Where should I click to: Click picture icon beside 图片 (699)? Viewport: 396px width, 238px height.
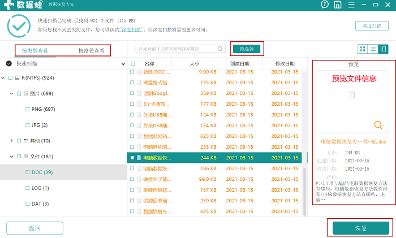coord(25,94)
